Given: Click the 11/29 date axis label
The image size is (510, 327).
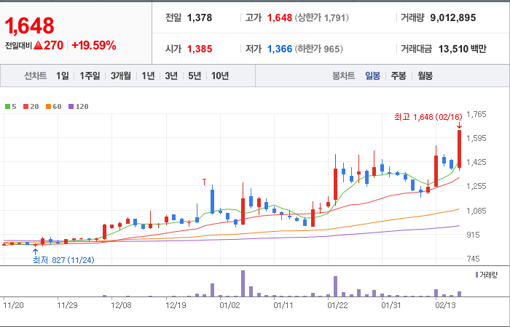Looking at the screenshot, I should point(67,305).
